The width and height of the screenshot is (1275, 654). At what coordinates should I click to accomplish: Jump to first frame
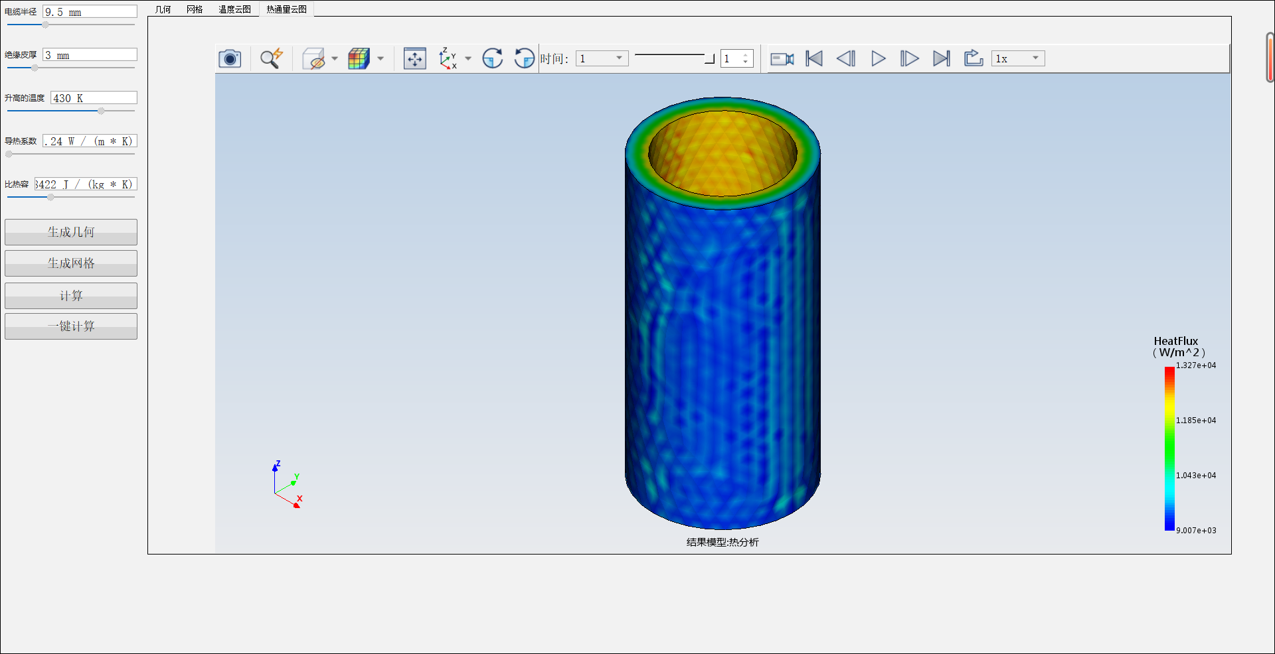tap(814, 58)
